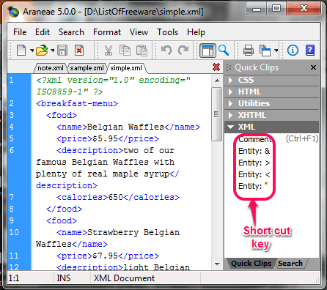327x290 pixels.
Task: Click the New document icon
Action: tap(21, 50)
